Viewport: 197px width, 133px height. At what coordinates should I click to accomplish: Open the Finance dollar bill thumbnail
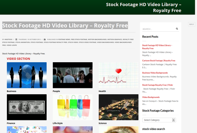click(x=27, y=107)
